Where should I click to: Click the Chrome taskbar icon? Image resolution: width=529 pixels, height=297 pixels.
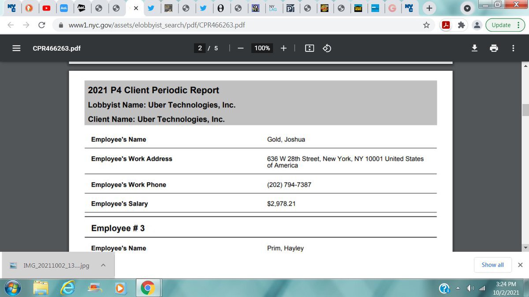pos(147,288)
